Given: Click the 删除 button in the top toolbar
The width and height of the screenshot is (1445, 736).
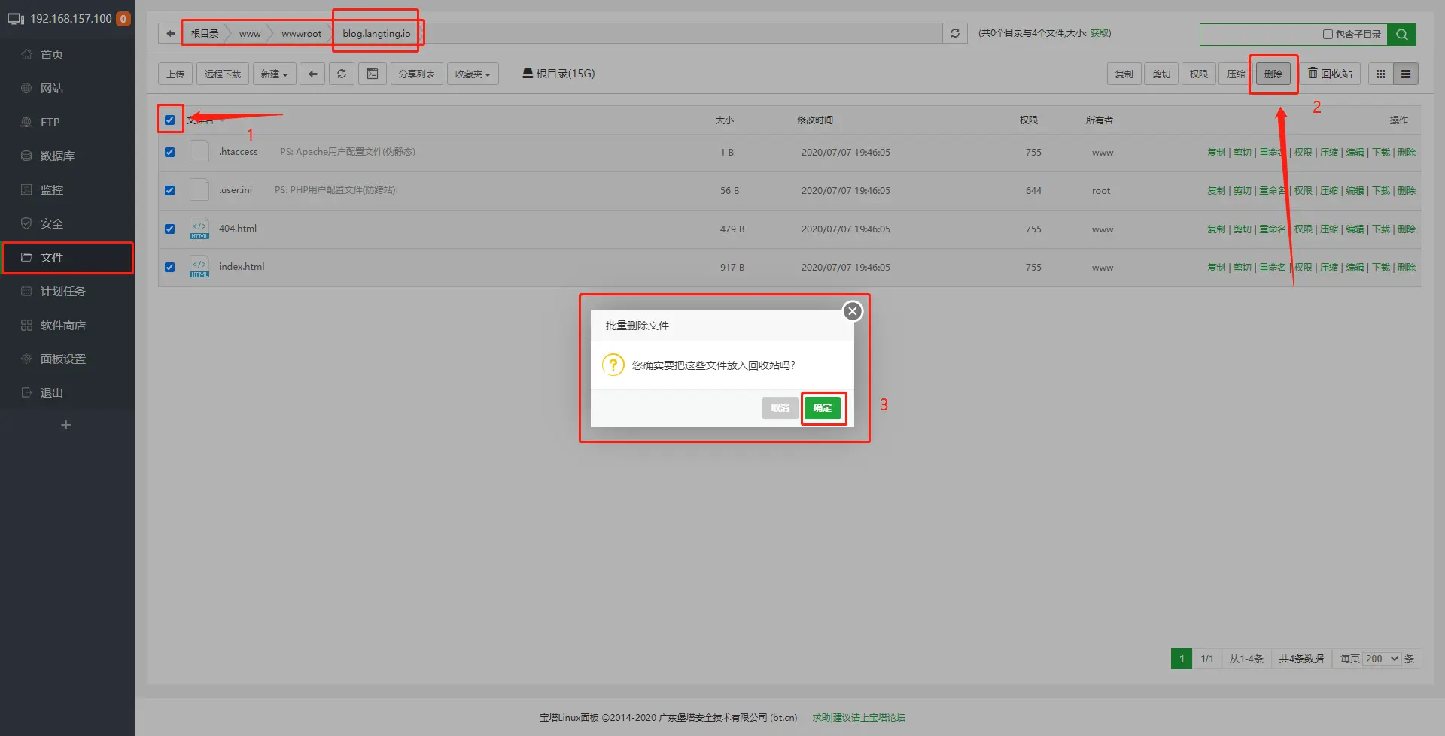Looking at the screenshot, I should (x=1273, y=74).
